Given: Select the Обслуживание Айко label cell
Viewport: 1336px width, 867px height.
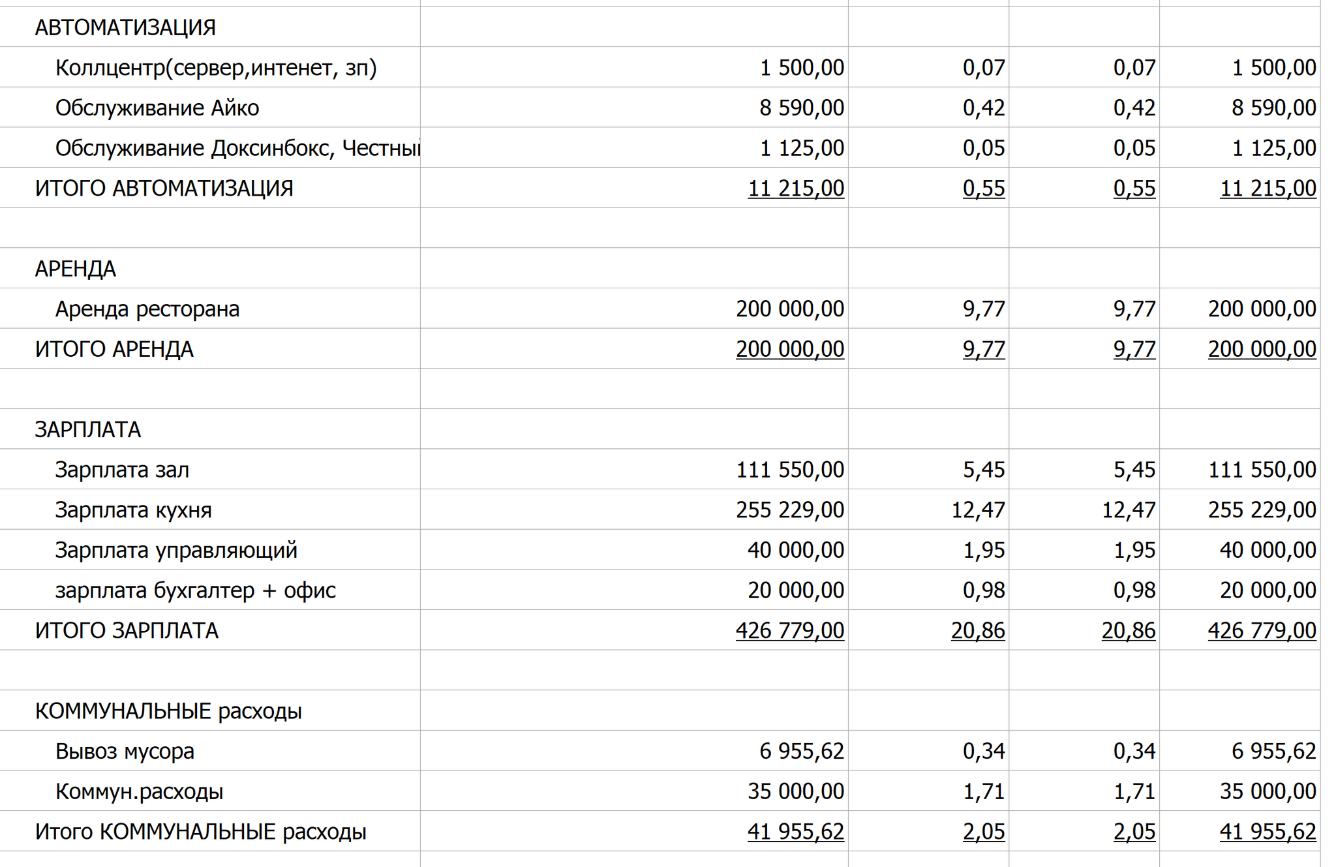Looking at the screenshot, I should pos(157,108).
